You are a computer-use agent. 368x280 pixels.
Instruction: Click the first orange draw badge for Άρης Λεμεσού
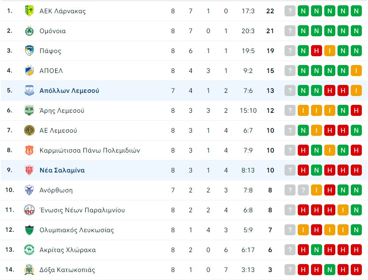[x=303, y=111]
